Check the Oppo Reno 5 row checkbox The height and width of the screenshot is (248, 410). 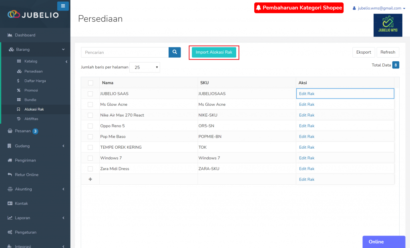90,126
